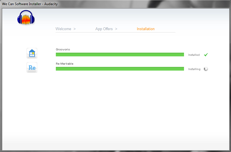Go to the Welcome step
Screen dimensions: 231x152
pos(63,29)
